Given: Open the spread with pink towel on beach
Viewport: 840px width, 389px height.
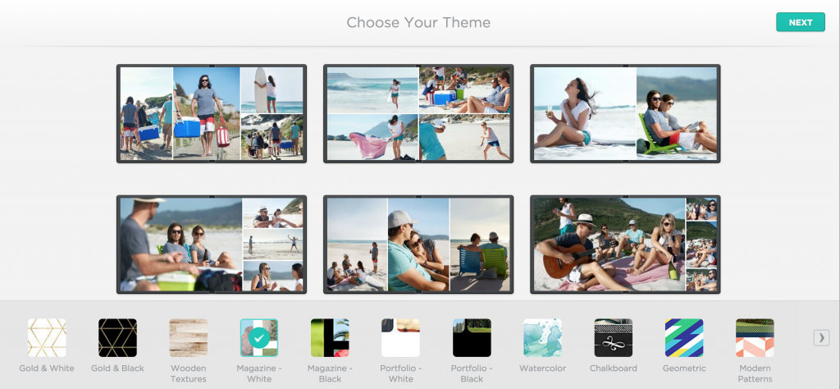Looking at the screenshot, I should (x=418, y=113).
